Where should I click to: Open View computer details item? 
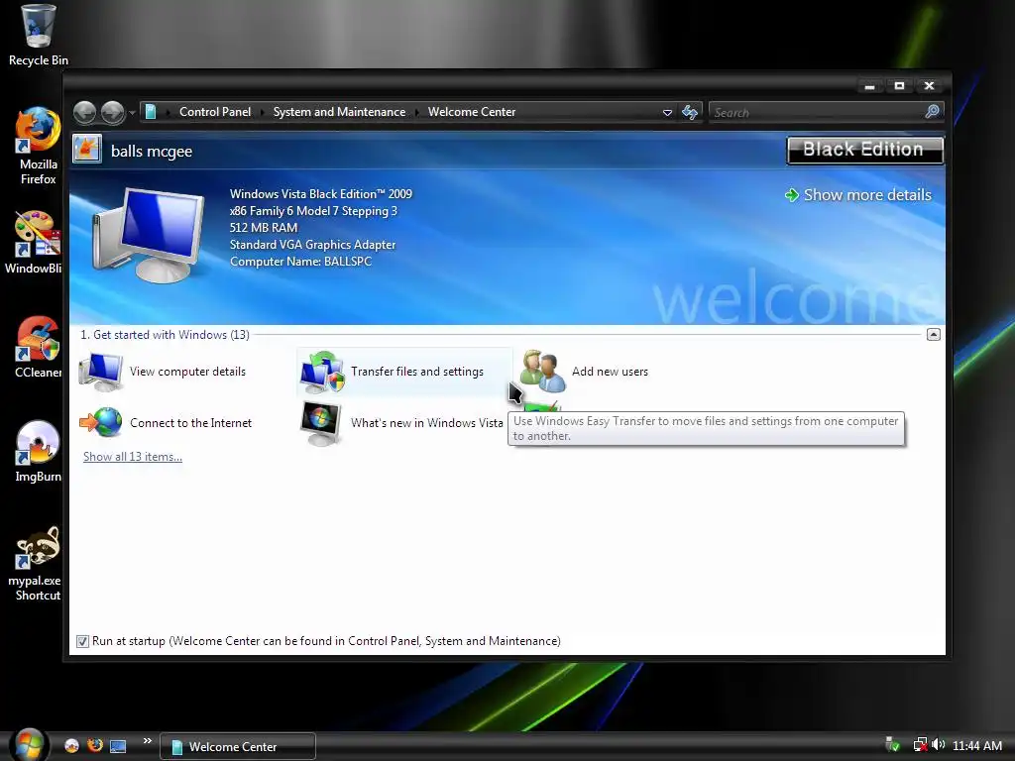click(163, 373)
